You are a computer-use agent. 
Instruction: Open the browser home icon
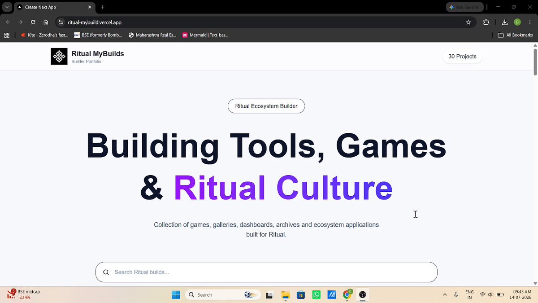46,22
